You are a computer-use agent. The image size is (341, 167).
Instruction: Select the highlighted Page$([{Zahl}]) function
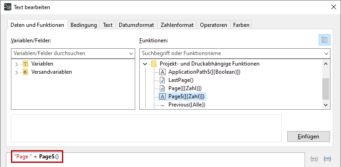pos(186,96)
